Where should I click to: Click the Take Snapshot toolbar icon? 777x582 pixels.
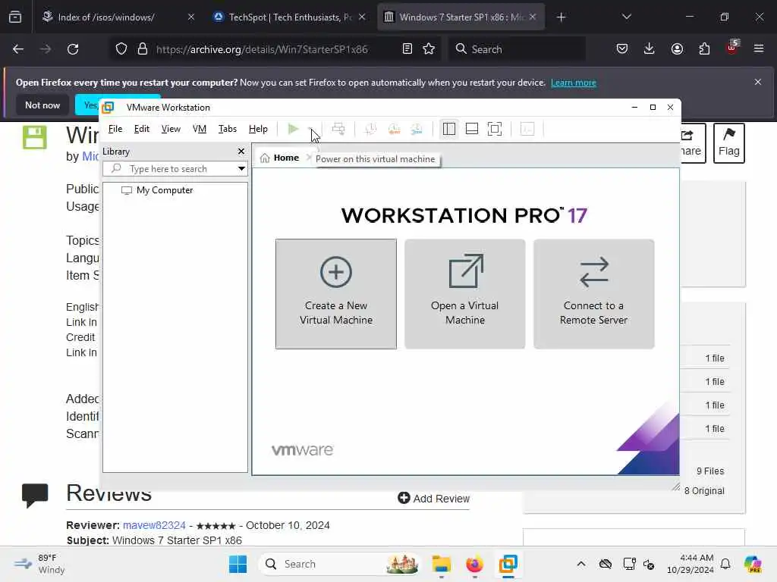pos(370,129)
